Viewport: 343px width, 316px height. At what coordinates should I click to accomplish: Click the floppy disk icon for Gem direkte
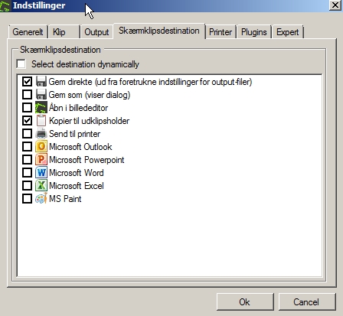41,81
